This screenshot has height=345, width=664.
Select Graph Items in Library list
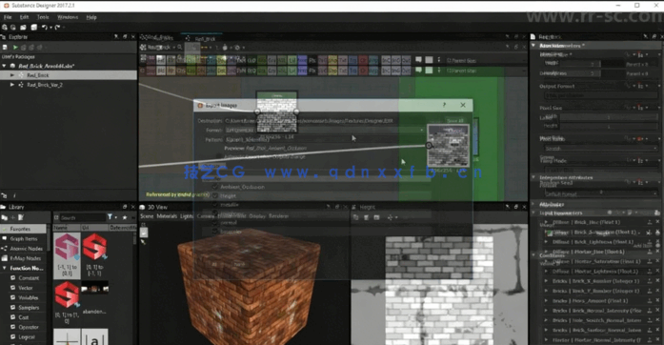(23, 238)
